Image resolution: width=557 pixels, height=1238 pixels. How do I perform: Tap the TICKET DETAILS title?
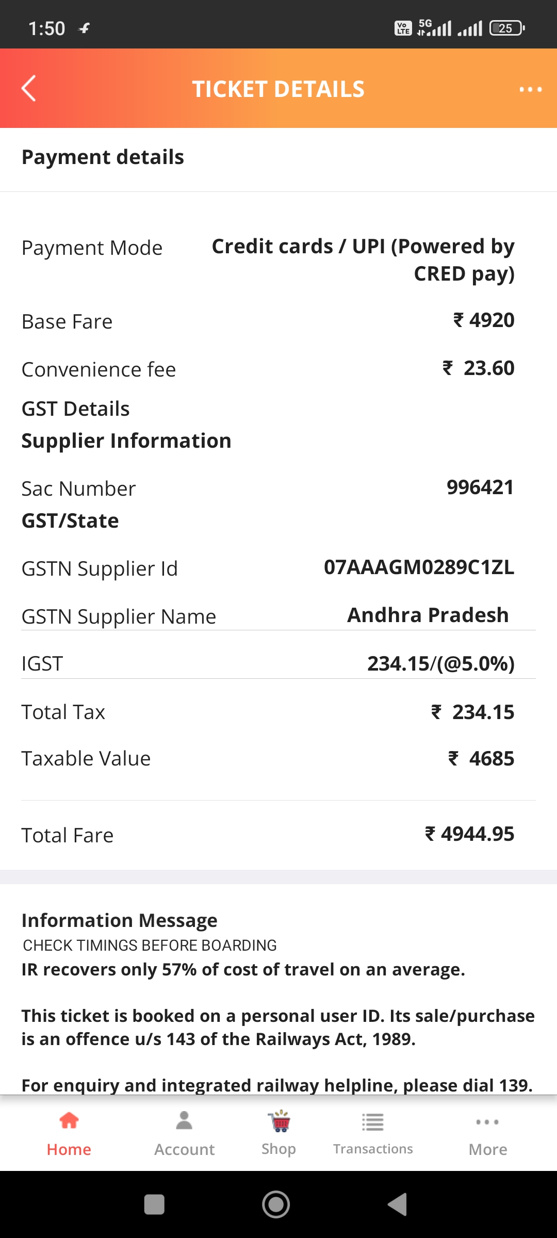click(x=278, y=89)
